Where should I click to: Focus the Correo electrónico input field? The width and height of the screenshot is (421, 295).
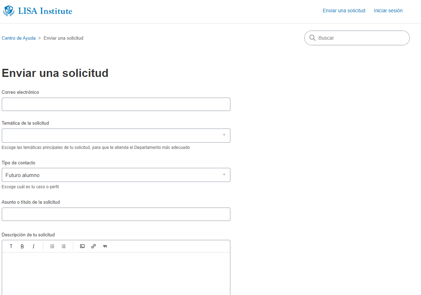pyautogui.click(x=116, y=104)
